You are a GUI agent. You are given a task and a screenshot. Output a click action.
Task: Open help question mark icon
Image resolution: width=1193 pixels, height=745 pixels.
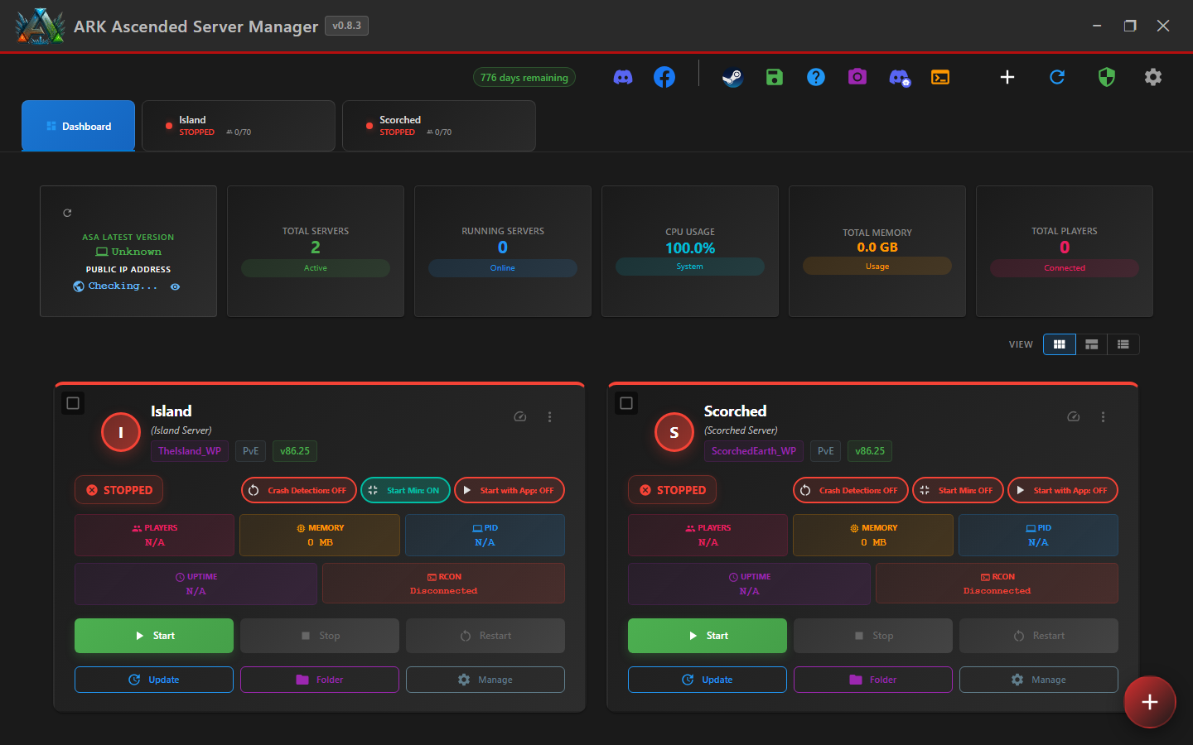coord(816,77)
